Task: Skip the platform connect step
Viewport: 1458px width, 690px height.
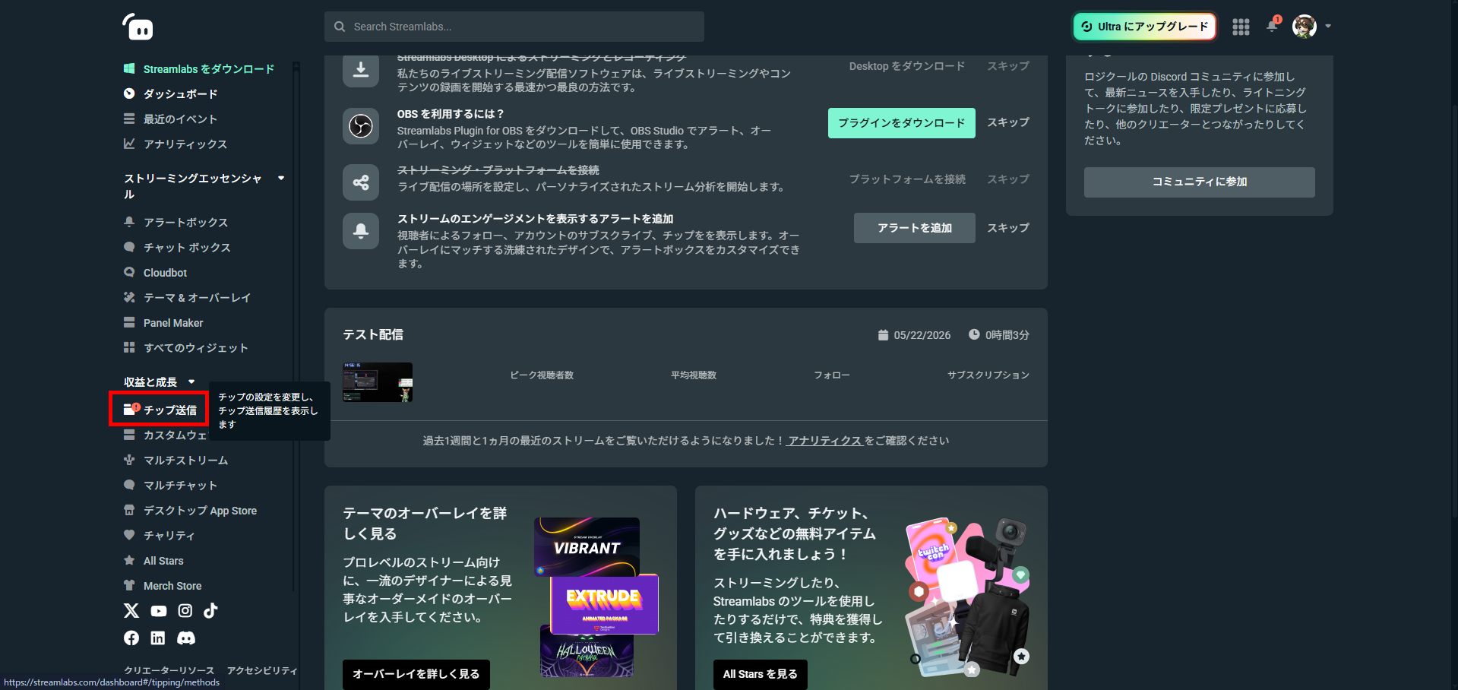Action: pyautogui.click(x=1008, y=179)
